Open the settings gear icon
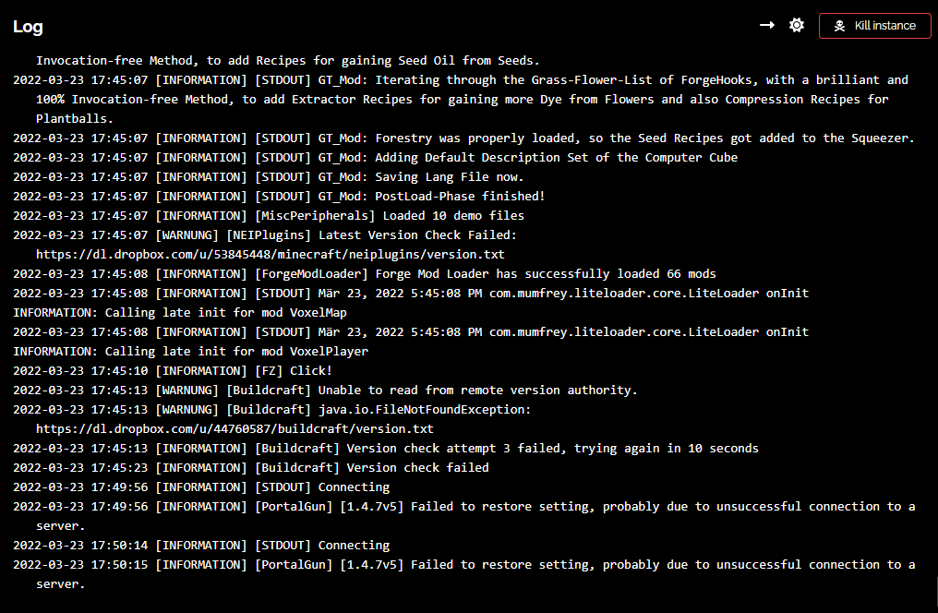 (x=797, y=25)
